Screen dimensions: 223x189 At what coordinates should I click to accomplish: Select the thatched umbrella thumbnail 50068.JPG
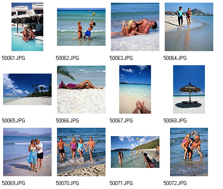click(x=189, y=89)
